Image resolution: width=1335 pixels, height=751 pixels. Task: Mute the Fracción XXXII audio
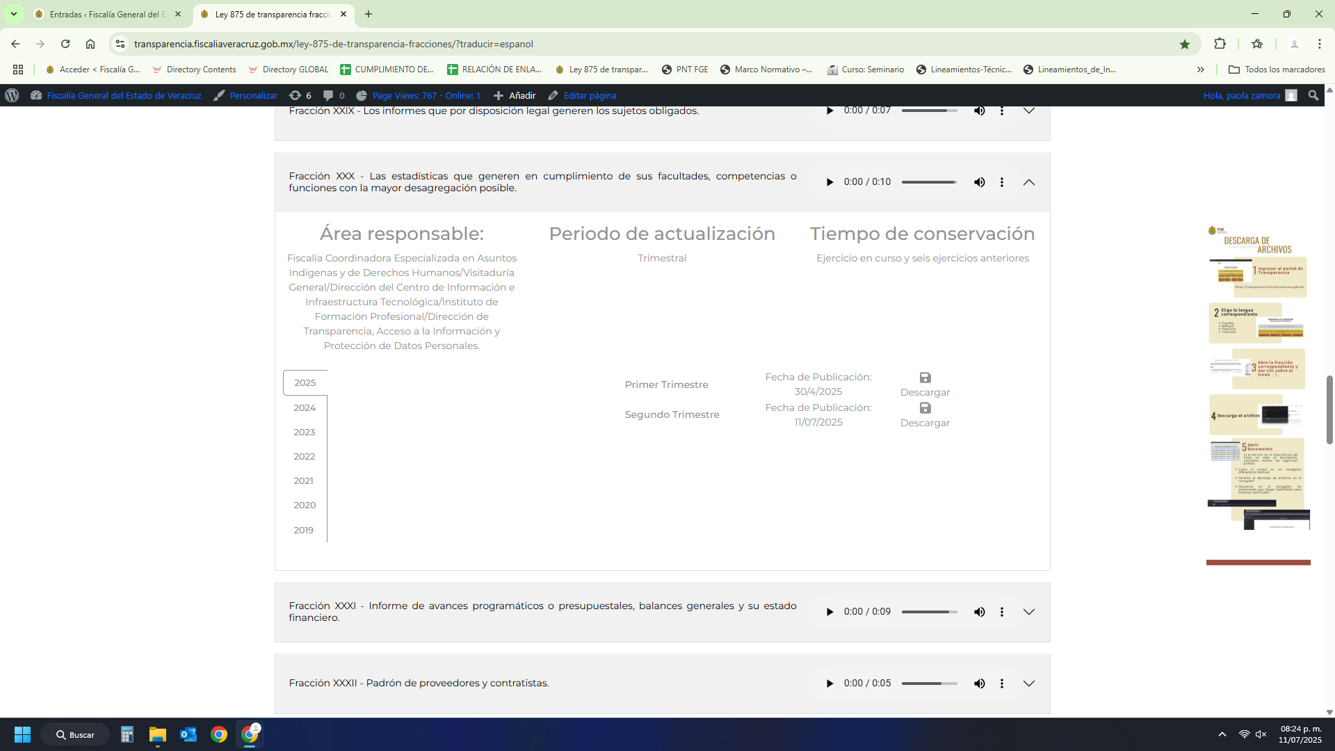(979, 684)
